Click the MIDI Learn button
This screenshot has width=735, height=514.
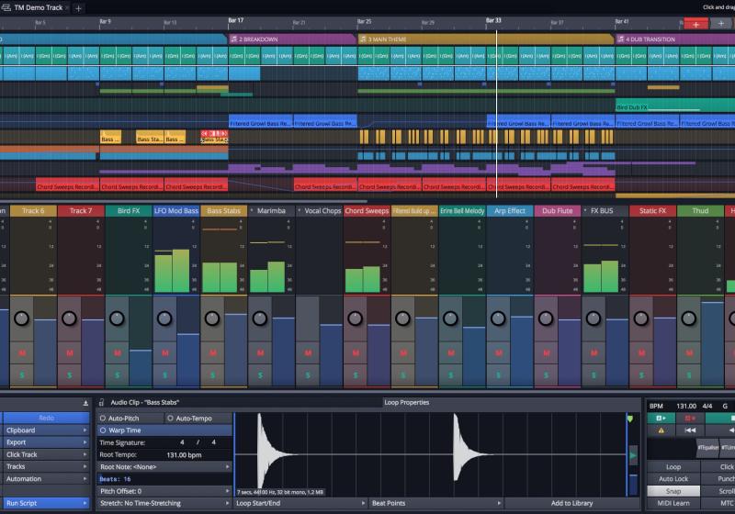(673, 503)
